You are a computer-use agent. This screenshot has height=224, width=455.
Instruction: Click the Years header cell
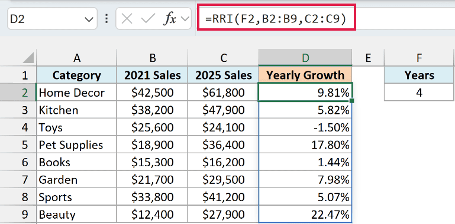(419, 75)
